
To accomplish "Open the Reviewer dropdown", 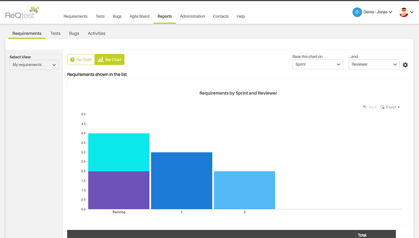I will click(x=374, y=64).
